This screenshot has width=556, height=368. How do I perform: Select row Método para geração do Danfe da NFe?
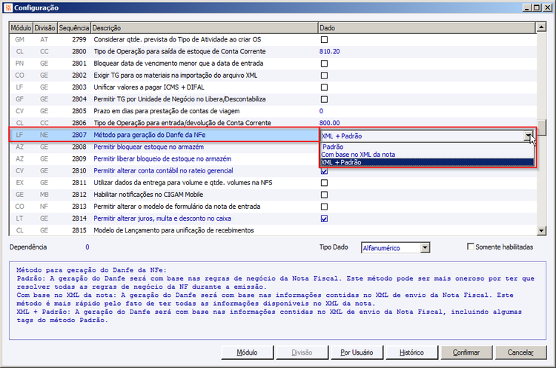[x=164, y=135]
